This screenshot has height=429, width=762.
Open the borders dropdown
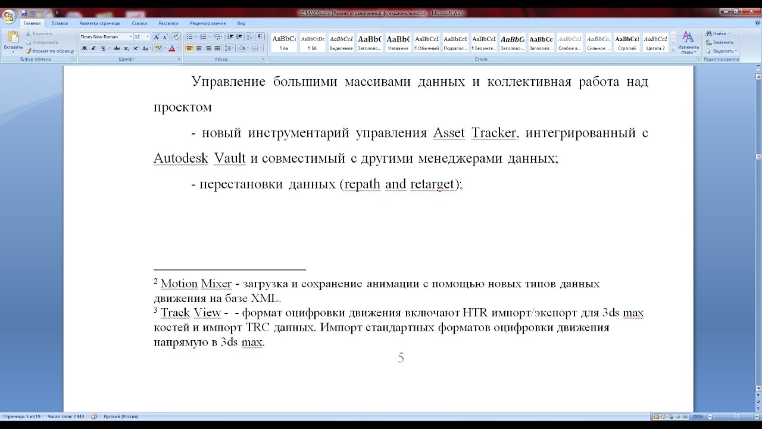click(x=261, y=48)
